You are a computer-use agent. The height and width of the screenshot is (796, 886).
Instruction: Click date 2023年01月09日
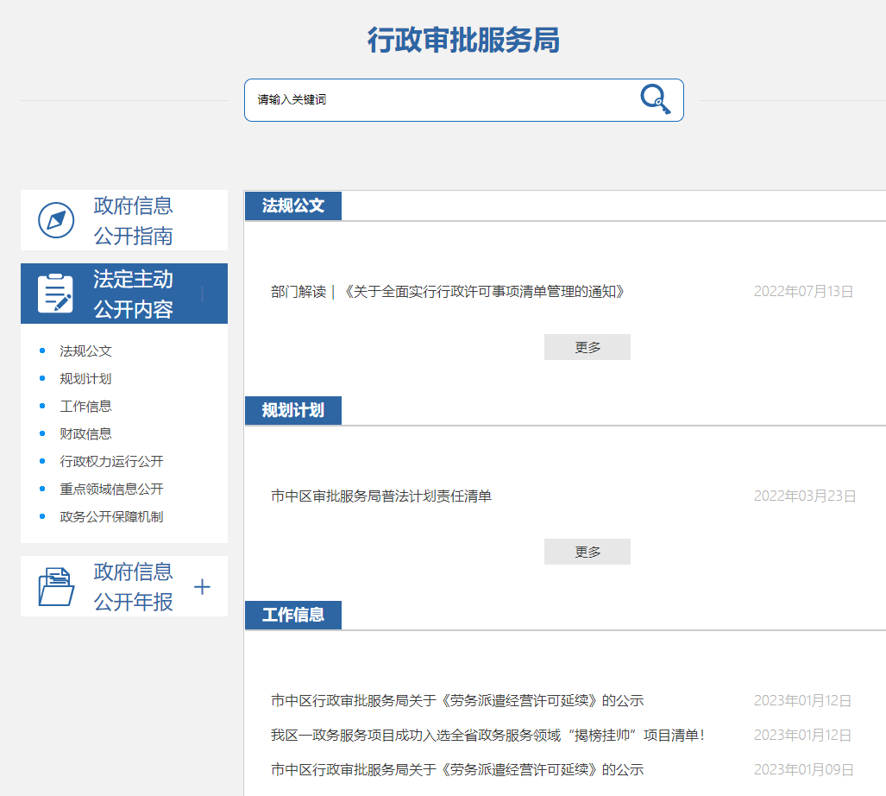coord(803,770)
